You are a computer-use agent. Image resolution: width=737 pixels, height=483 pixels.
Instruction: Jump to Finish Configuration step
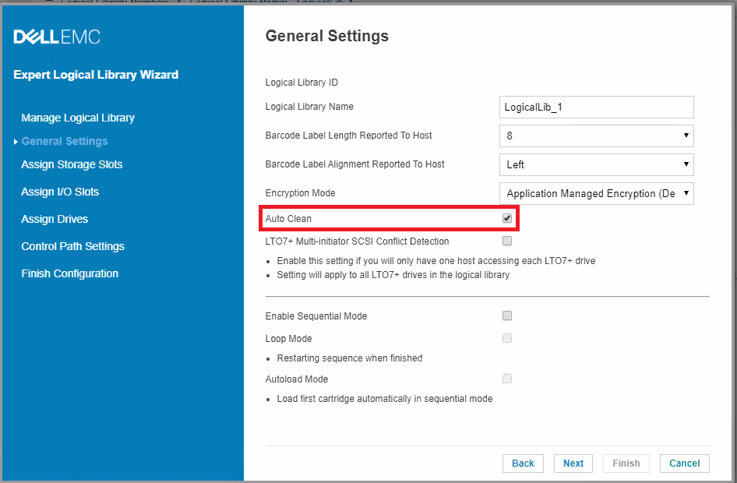click(x=70, y=273)
